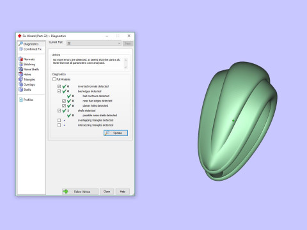Screen dimensions: 307x230
Task: Open the Triangles fix section
Action: pos(27,79)
